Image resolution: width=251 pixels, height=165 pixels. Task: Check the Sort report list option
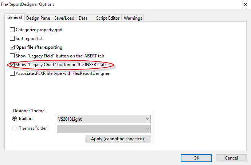click(x=12, y=39)
